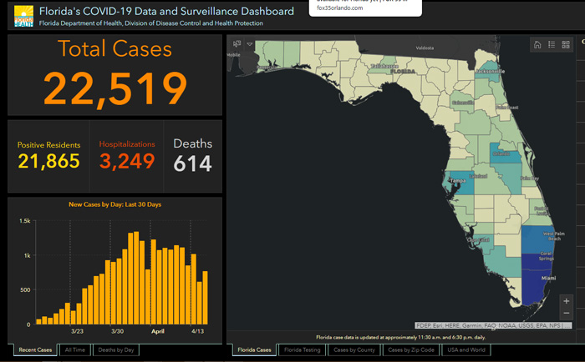Zoom out with the map minus button

point(567,313)
